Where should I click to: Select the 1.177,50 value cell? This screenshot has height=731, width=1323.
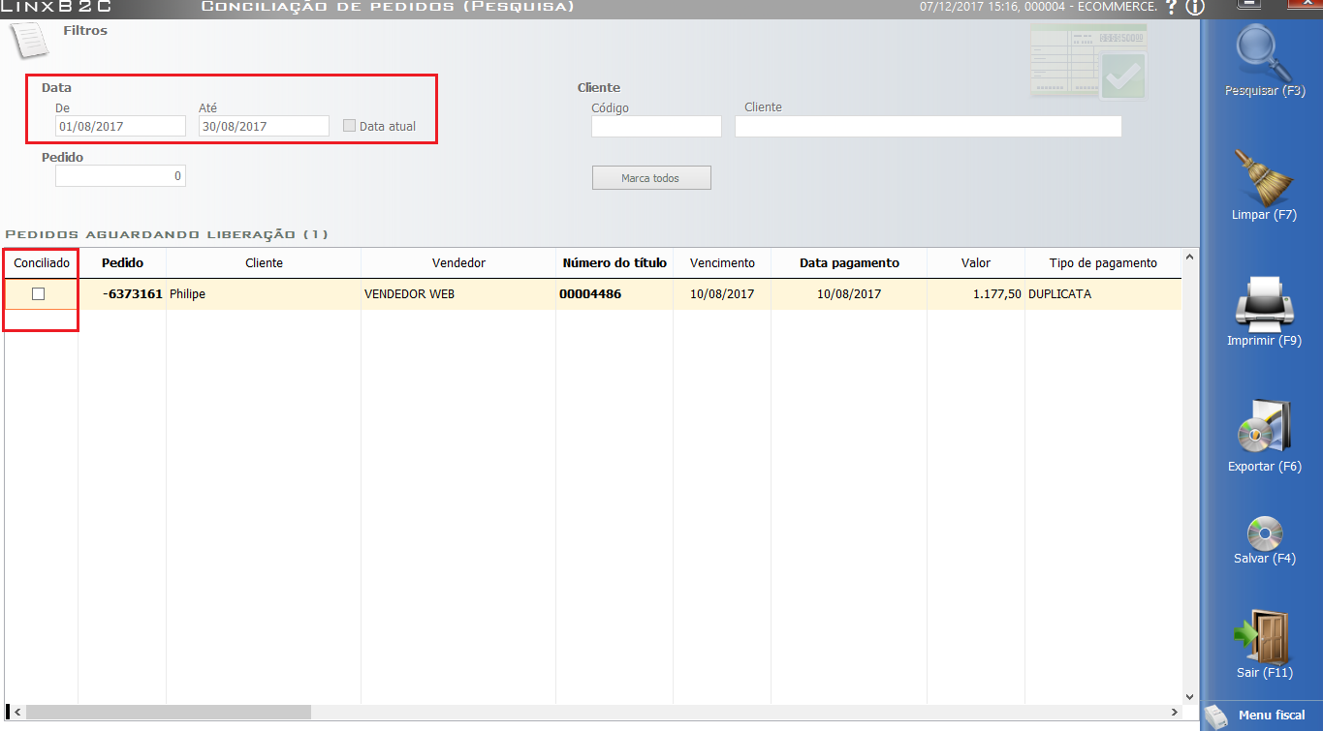click(976, 294)
